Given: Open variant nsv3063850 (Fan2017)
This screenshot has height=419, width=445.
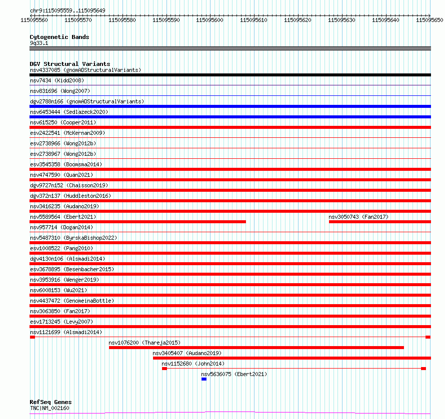Looking at the screenshot, I should point(60,311).
